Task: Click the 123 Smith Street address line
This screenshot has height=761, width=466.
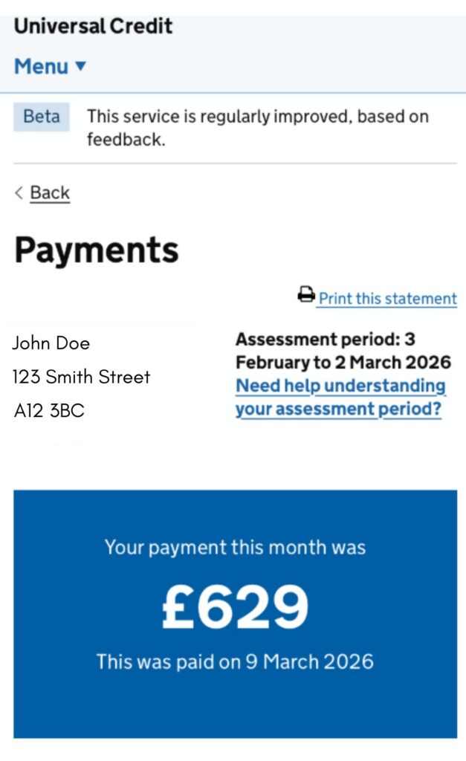Action: 82,377
